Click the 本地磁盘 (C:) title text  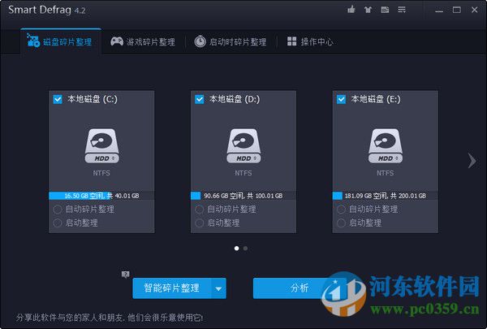pyautogui.click(x=93, y=99)
